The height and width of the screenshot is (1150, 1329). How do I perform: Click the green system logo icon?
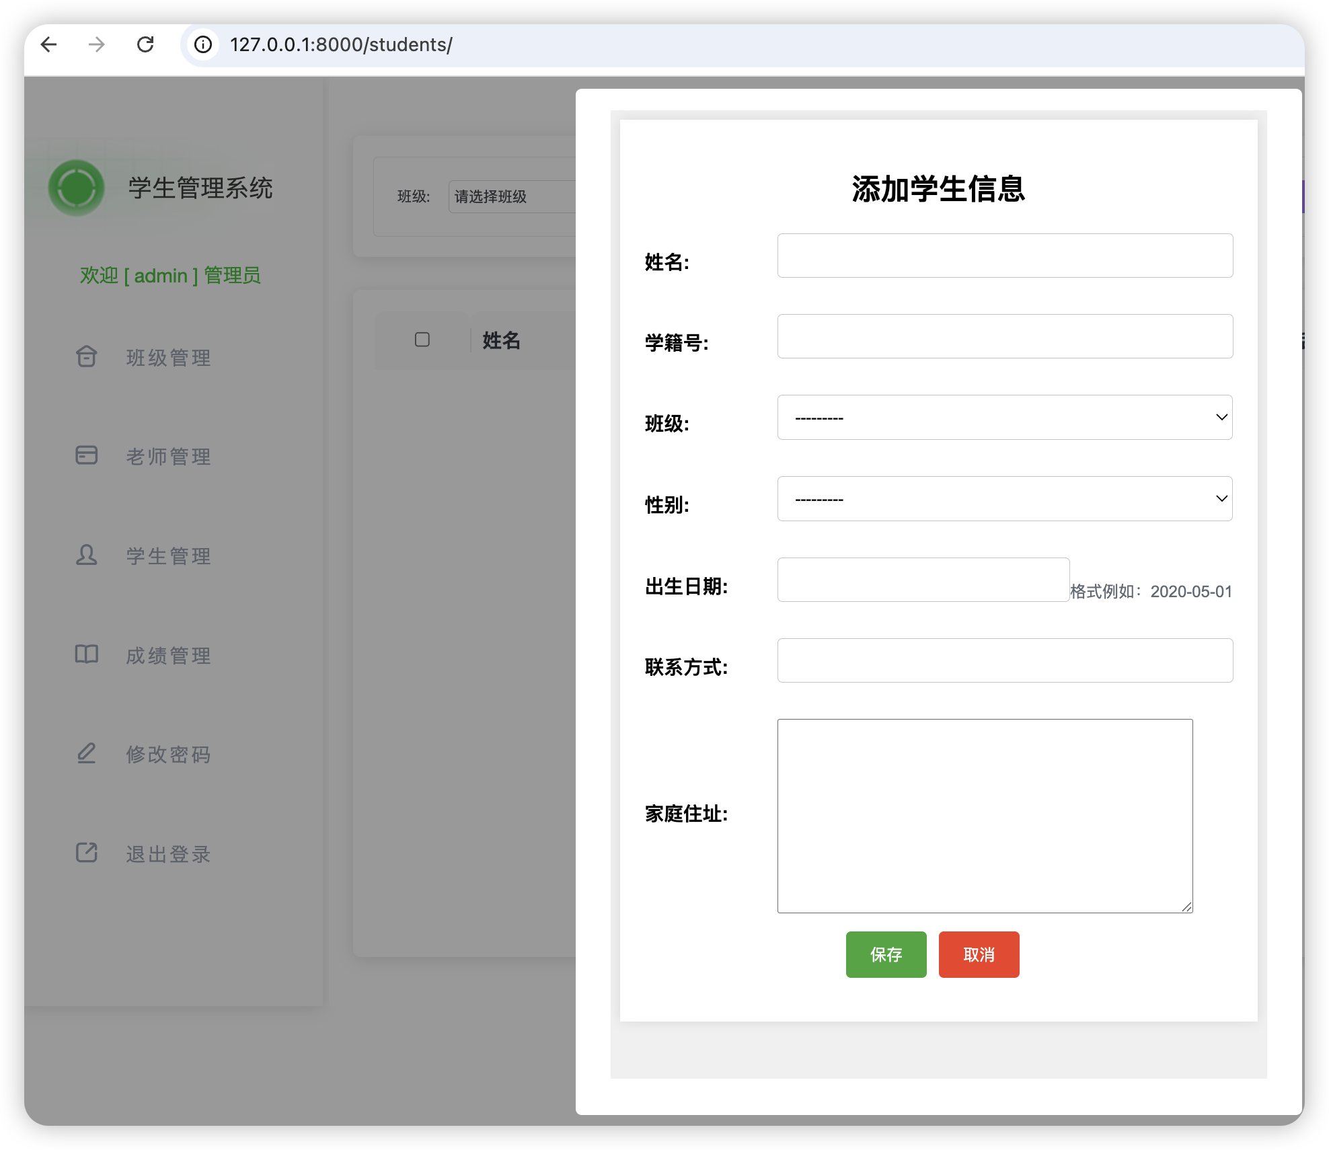pos(76,188)
